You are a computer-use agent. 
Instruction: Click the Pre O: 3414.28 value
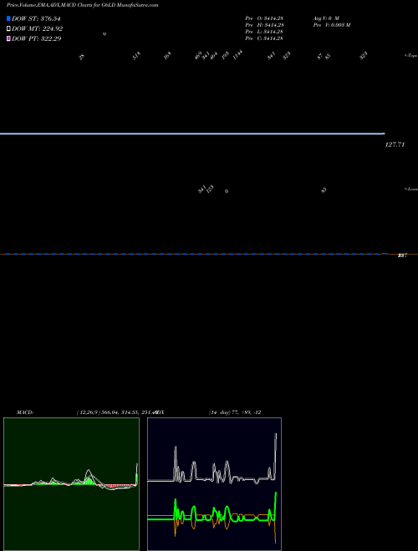[264, 18]
